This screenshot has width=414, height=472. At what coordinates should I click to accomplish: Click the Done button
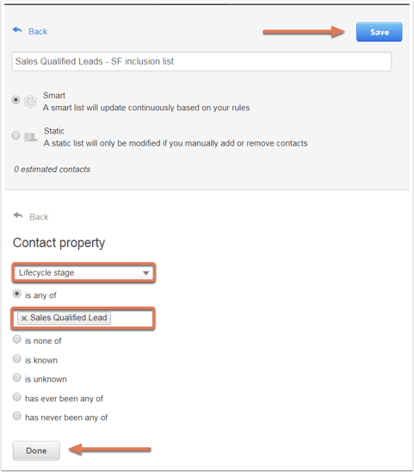coord(36,450)
